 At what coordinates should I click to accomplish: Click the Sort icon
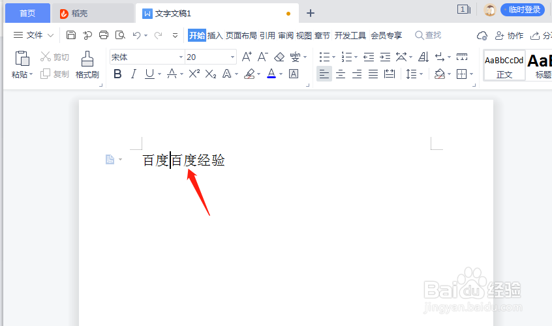423,57
